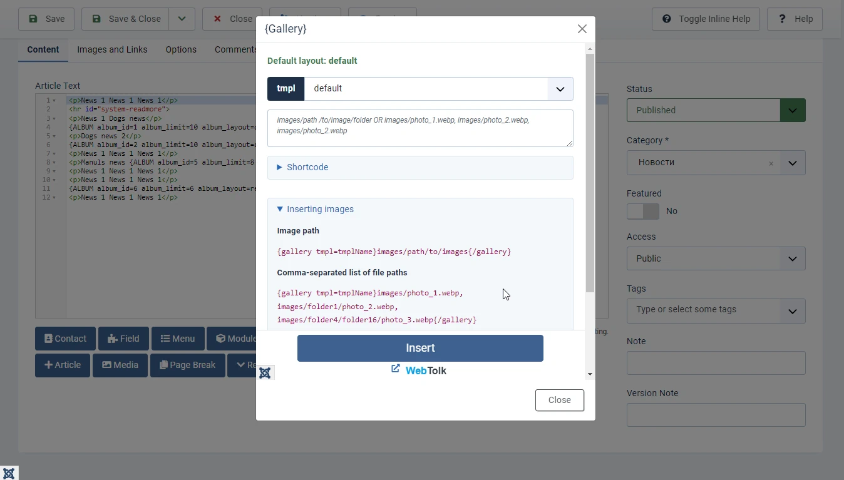Screen dimensions: 844x480
Task: Open the Access Public dropdown
Action: (716, 258)
